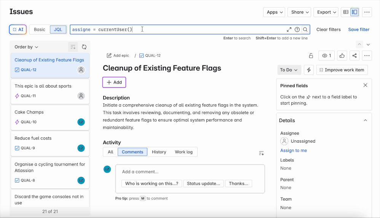Click the thumbs-up vote icon
Viewport: 380px width, 218px height.
(x=342, y=56)
